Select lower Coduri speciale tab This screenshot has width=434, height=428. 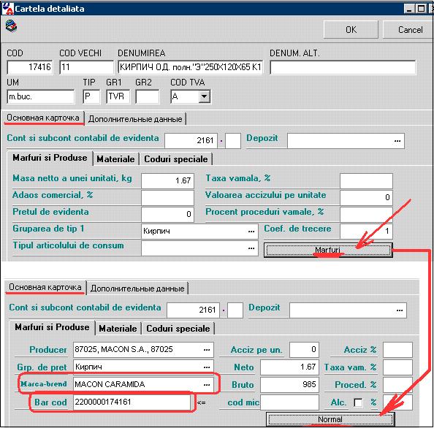[x=178, y=329]
